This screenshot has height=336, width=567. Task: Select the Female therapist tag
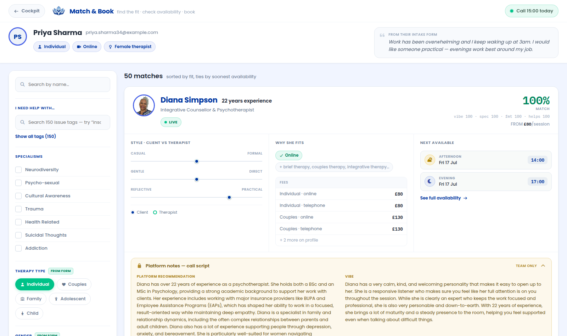click(x=130, y=47)
